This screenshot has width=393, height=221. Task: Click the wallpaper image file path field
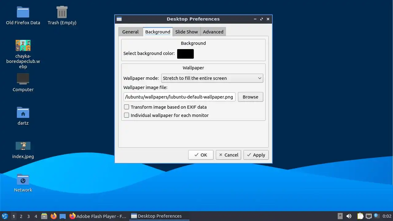click(180, 97)
